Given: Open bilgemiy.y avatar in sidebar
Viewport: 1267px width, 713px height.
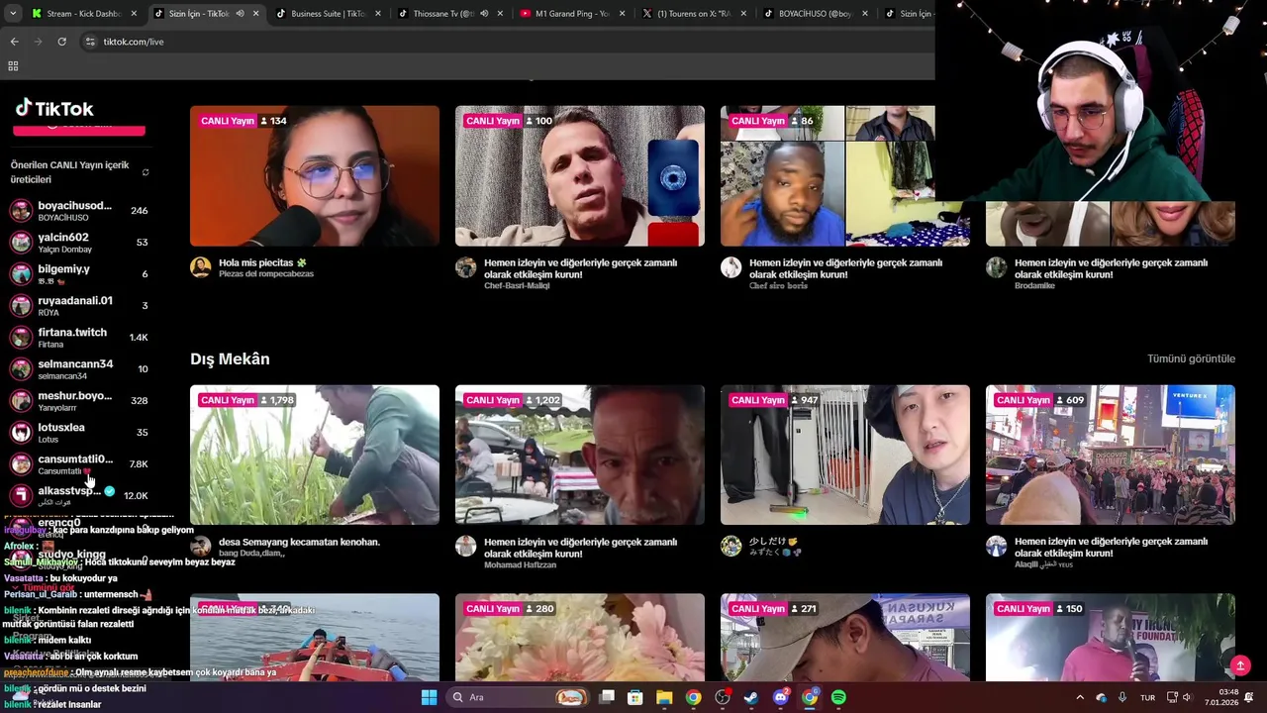Looking at the screenshot, I should coord(21,274).
